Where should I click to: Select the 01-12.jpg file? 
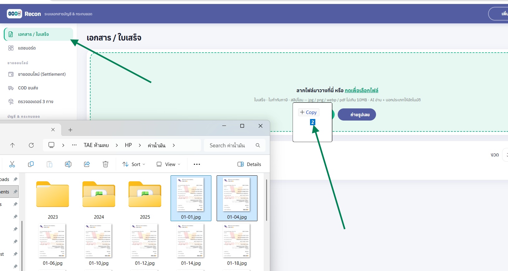tap(145, 245)
